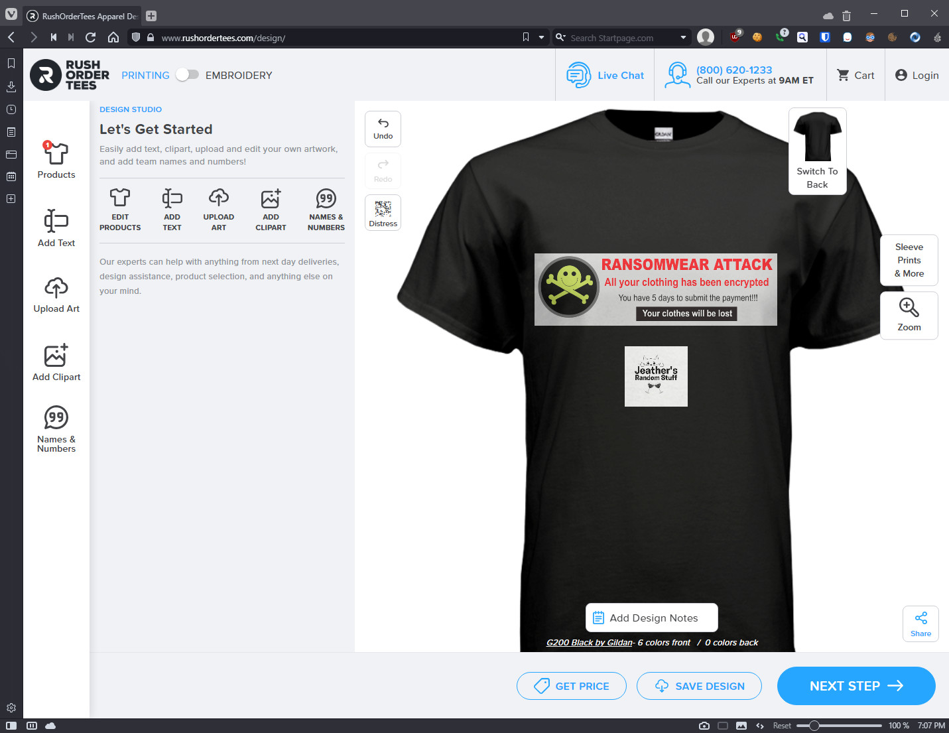Expand the address bar bookmark dropdown

541,38
